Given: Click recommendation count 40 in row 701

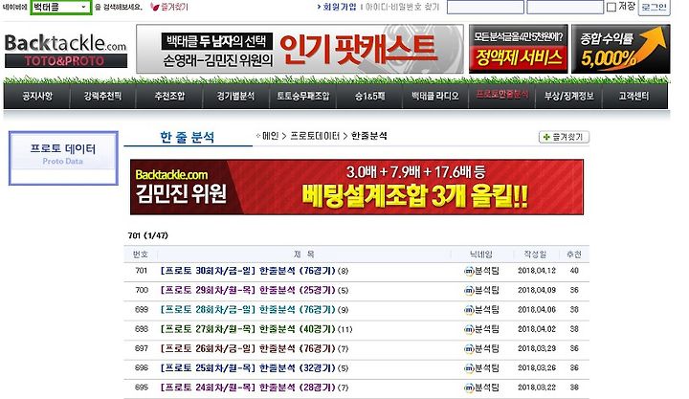Looking at the screenshot, I should coord(574,271).
